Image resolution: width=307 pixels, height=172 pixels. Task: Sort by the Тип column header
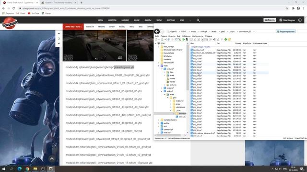point(218,43)
